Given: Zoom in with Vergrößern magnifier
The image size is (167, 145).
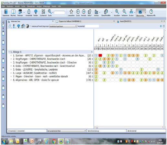Looking at the screenshot, I should [117, 12].
